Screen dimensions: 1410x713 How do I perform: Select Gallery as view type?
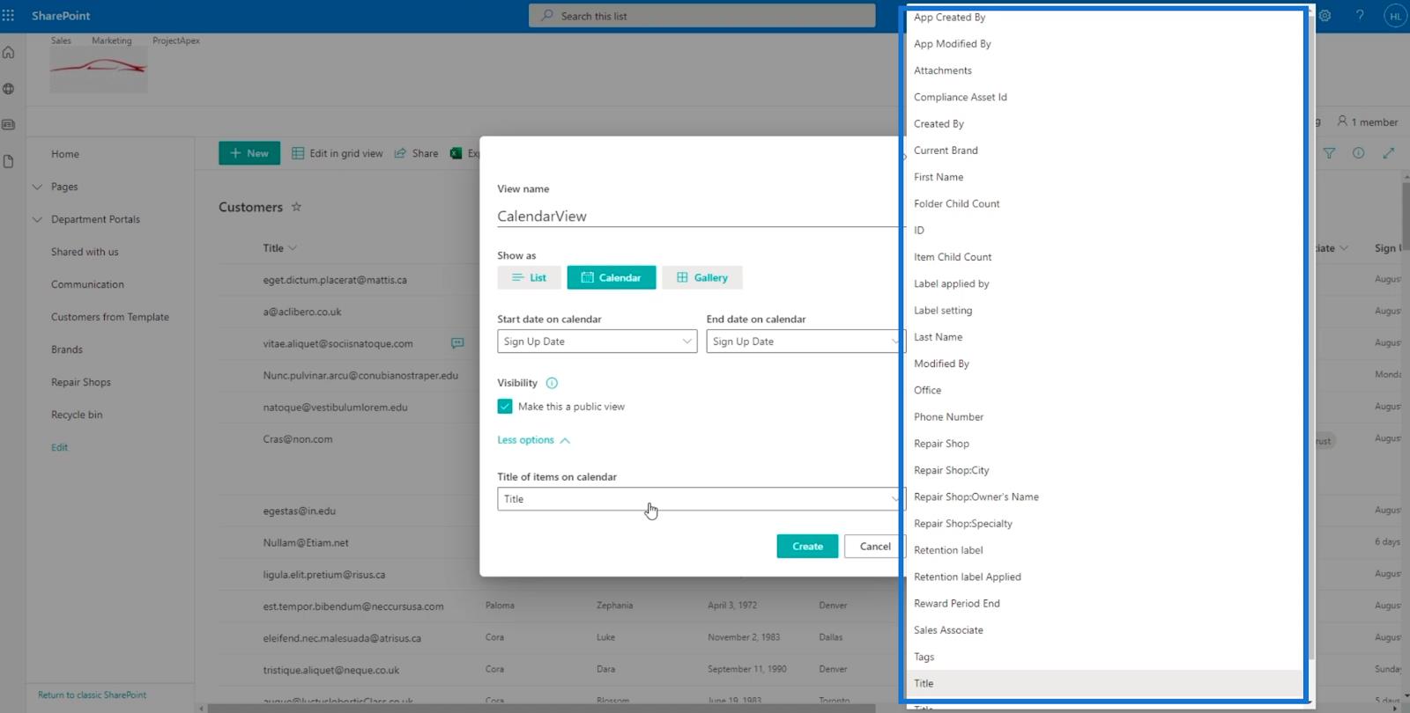click(x=702, y=277)
